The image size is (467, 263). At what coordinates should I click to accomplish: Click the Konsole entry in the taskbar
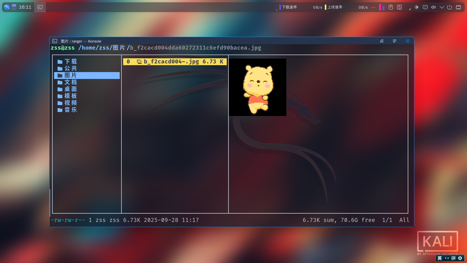click(40, 7)
